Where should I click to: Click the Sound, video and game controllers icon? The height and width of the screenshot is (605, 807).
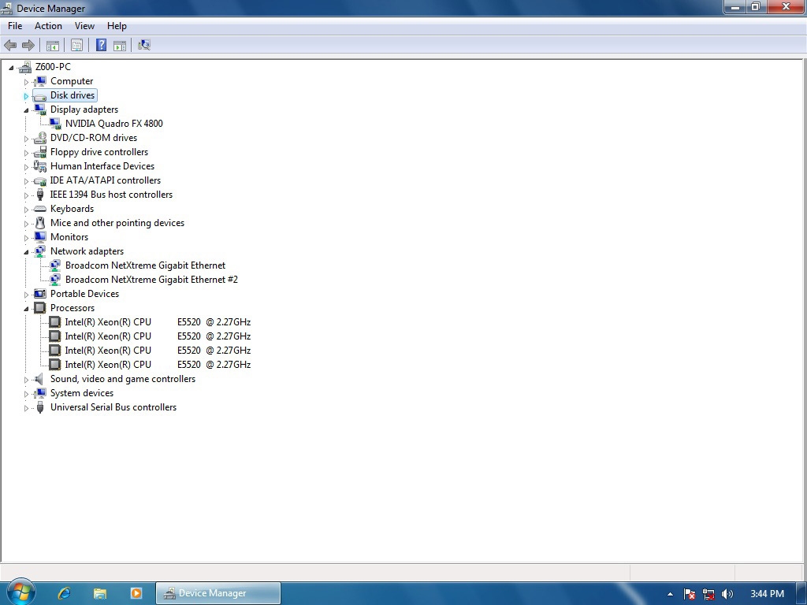(39, 379)
